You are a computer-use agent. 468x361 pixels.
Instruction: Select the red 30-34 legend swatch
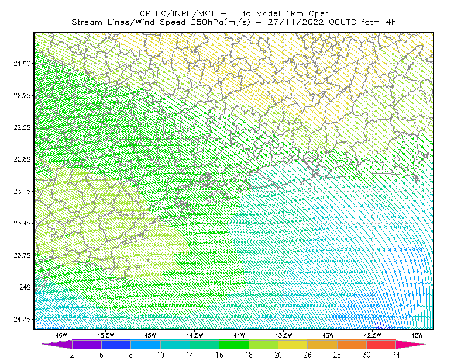tap(381, 344)
